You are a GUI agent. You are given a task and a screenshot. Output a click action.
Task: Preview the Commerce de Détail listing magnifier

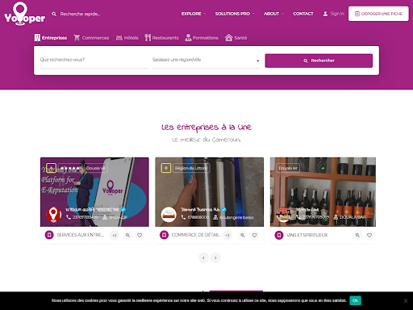coord(243,235)
